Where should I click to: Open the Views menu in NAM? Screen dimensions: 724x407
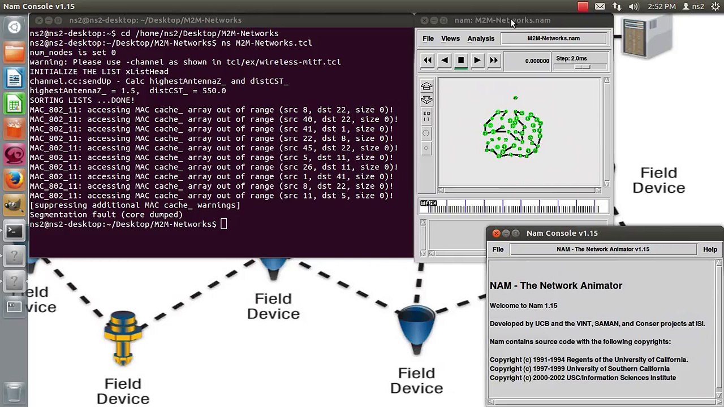[450, 38]
